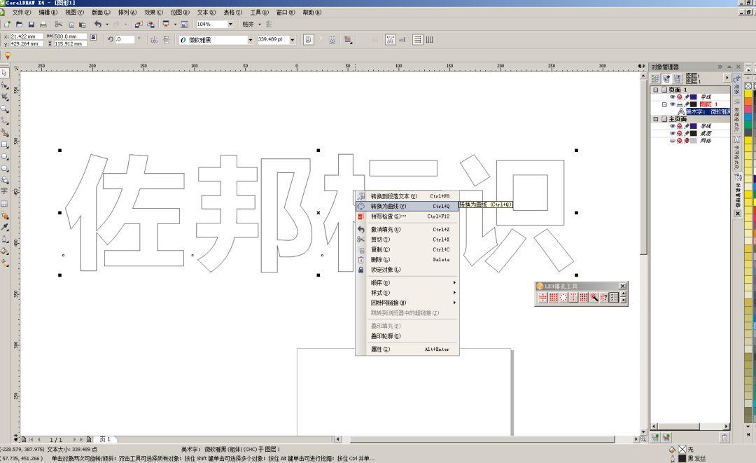Toggle visibility eye of 网格 layer

tap(672, 140)
